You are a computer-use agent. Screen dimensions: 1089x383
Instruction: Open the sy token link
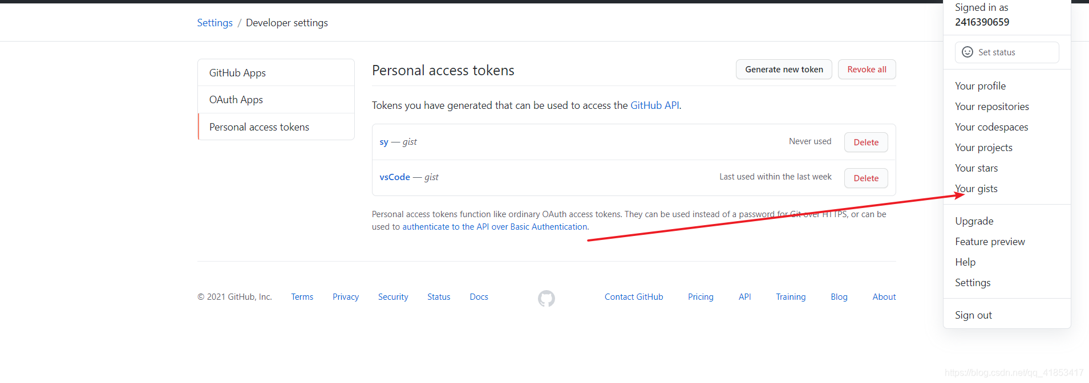[384, 142]
